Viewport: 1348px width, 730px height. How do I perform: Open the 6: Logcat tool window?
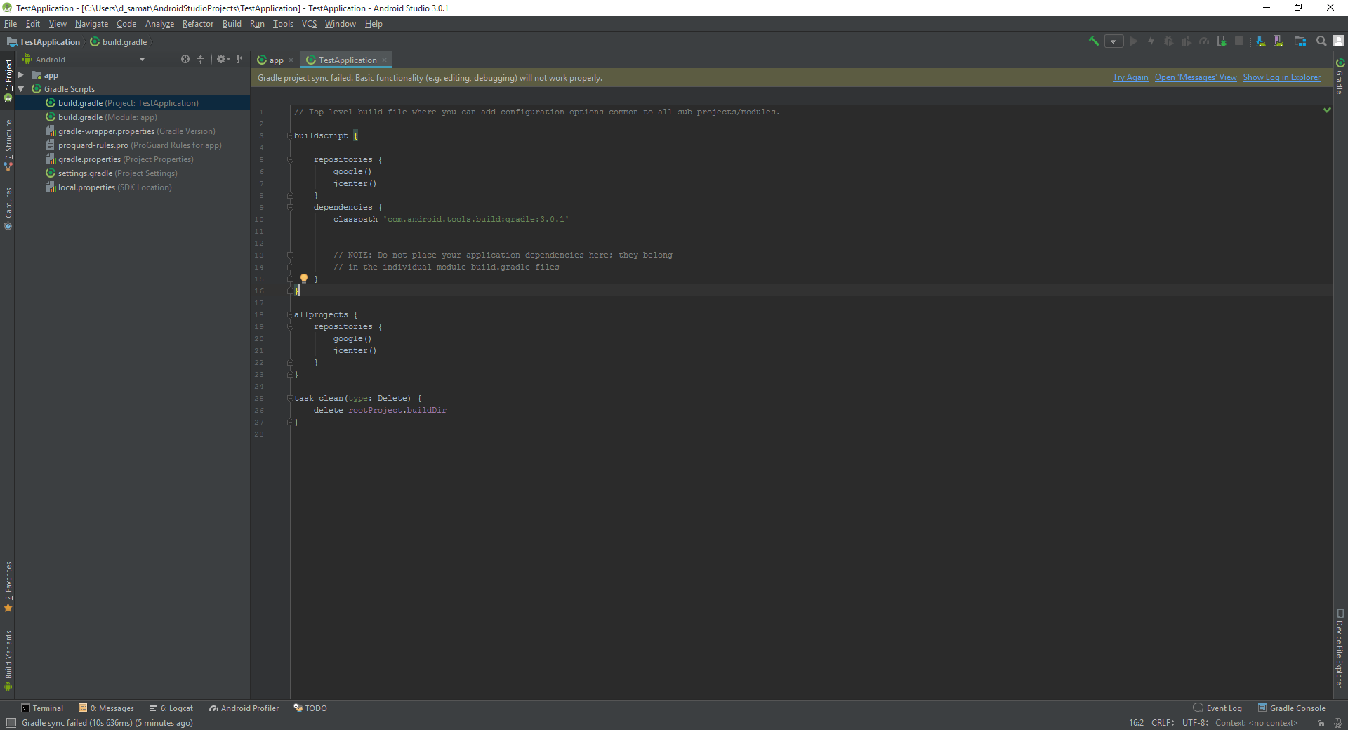click(171, 708)
